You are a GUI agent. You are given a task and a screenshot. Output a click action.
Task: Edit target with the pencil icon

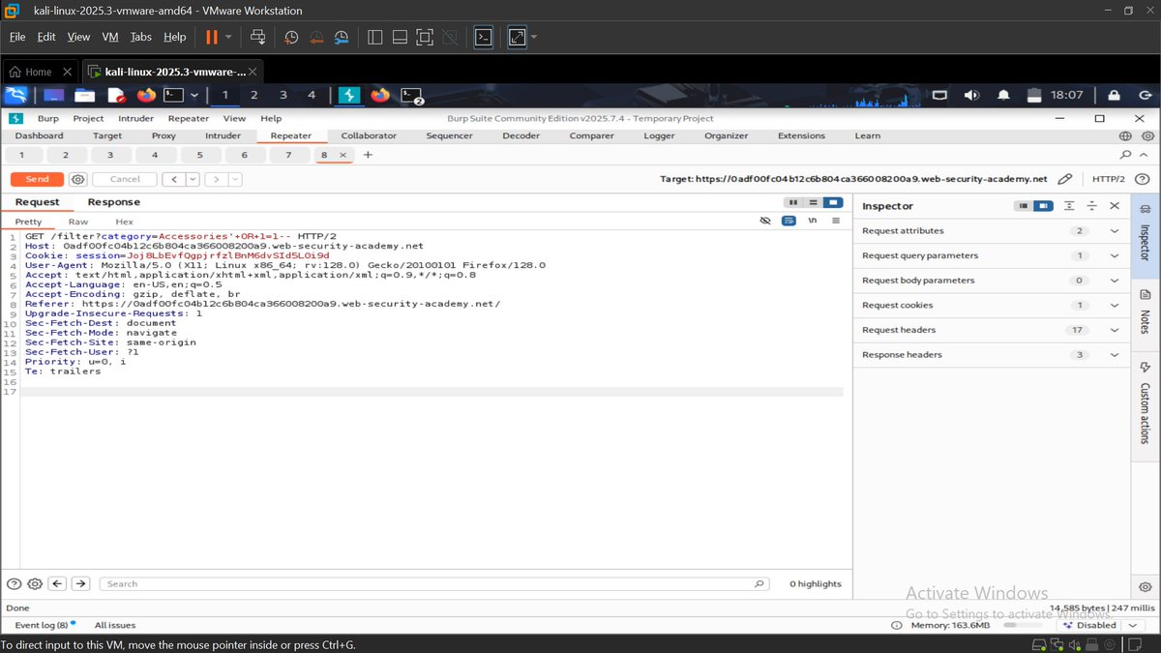(x=1064, y=179)
